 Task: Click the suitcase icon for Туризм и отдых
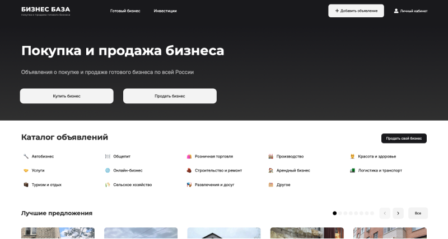[x=26, y=184]
